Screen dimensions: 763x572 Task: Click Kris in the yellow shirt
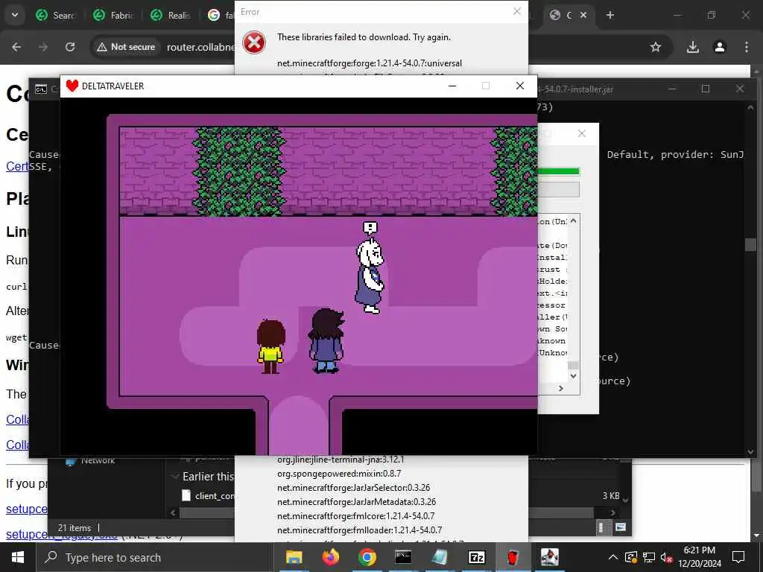pyautogui.click(x=270, y=346)
